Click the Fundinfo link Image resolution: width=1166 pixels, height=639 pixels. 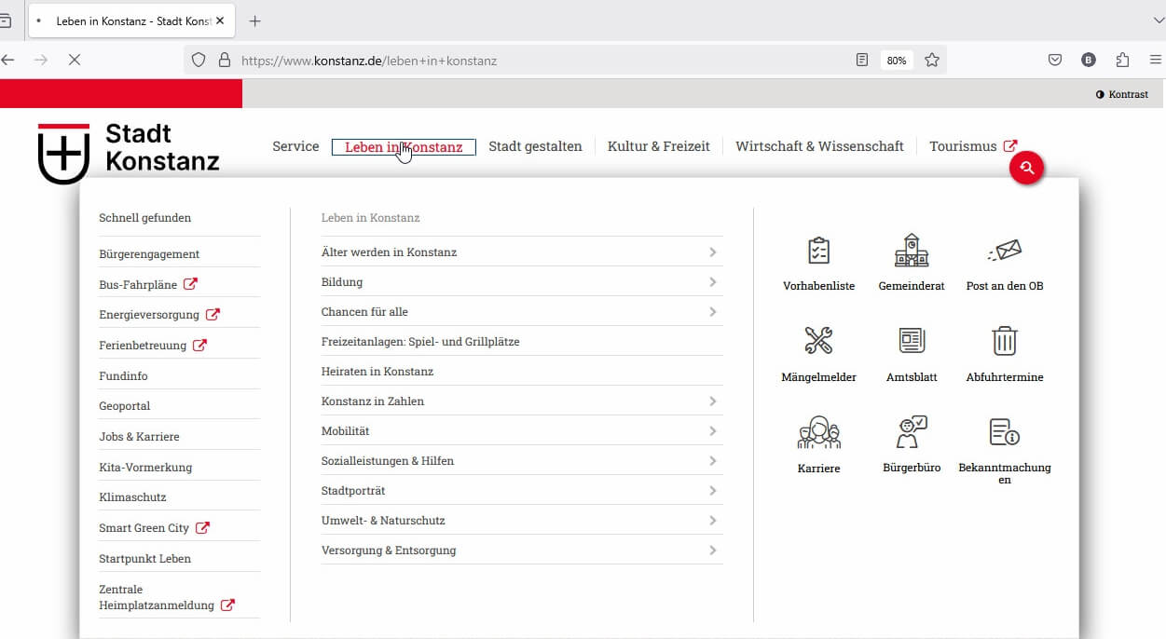tap(123, 376)
